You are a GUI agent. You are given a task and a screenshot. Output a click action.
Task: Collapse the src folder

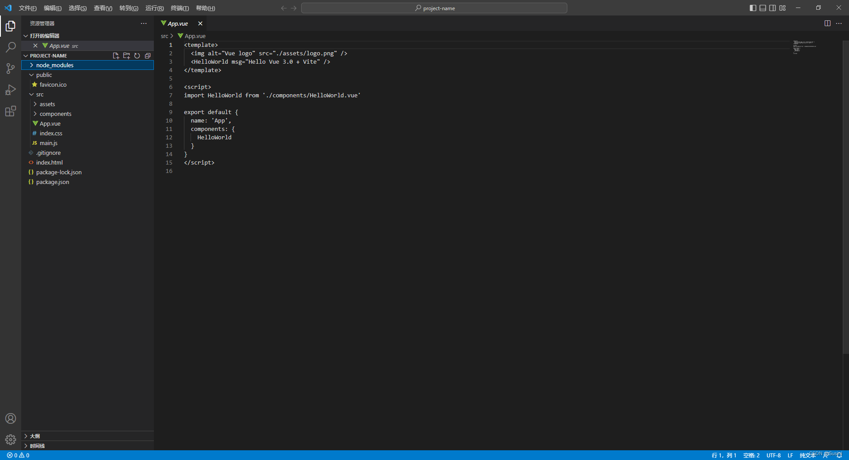[88, 94]
